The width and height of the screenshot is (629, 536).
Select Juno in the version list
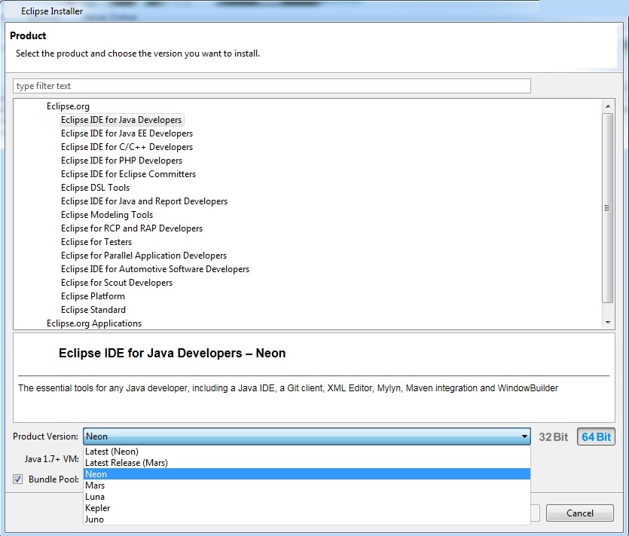[307, 519]
